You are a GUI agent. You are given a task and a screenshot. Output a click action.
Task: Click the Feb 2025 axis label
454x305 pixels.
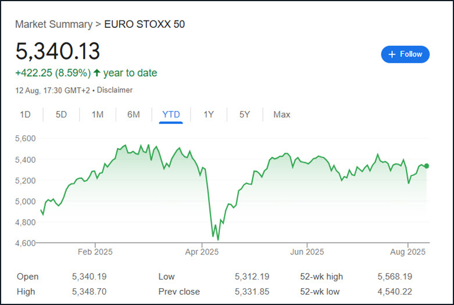tap(95, 252)
